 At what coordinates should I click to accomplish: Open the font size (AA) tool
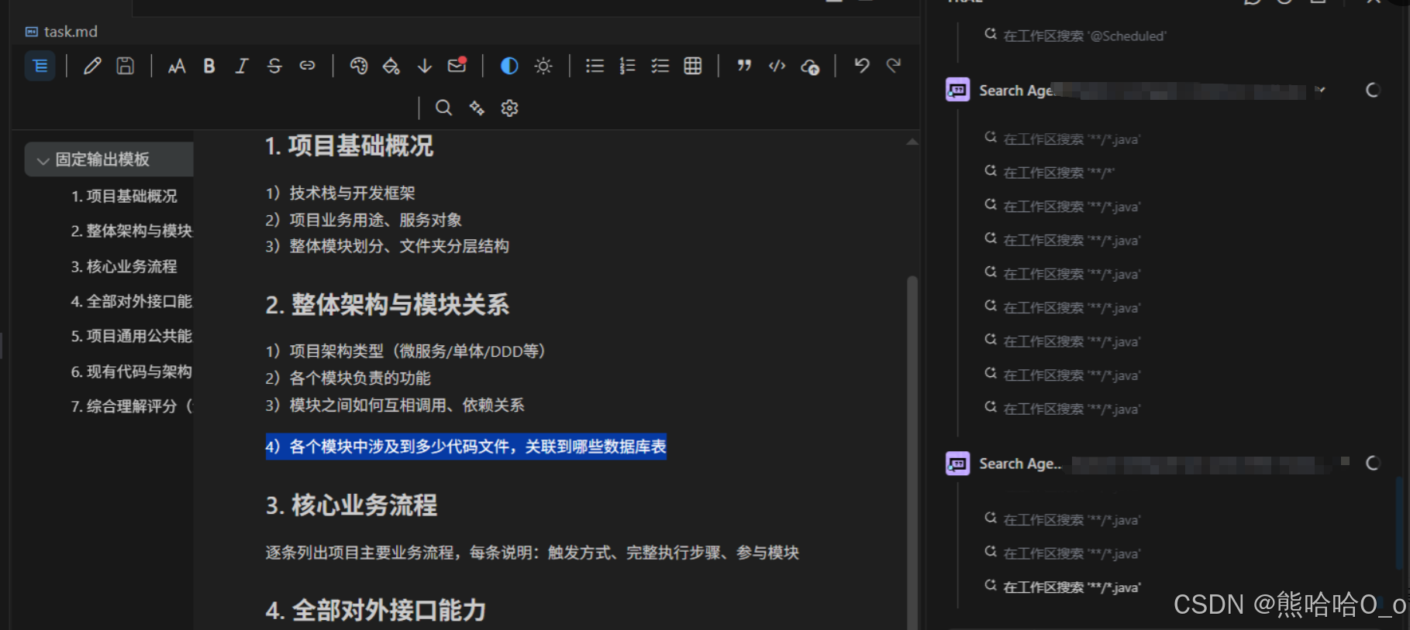pos(177,67)
